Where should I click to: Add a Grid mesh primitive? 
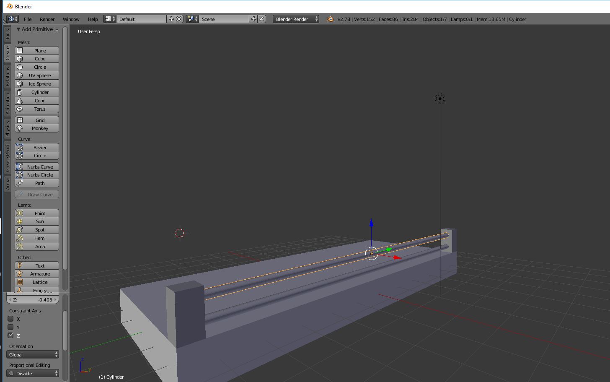point(37,120)
